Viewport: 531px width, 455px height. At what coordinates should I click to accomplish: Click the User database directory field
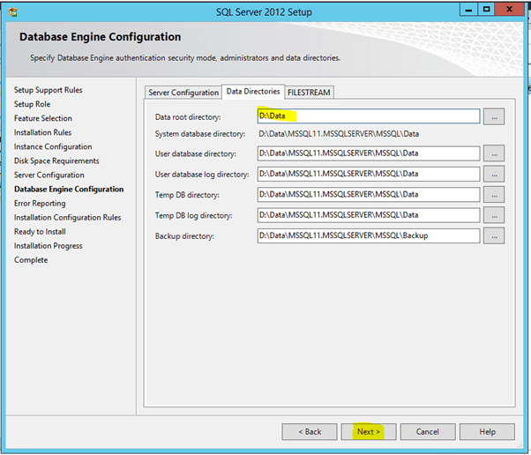(368, 153)
